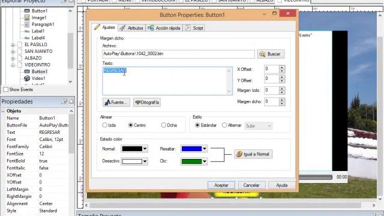Open the Normal color dropdown
This screenshot has height=216, width=384.
(x=145, y=149)
